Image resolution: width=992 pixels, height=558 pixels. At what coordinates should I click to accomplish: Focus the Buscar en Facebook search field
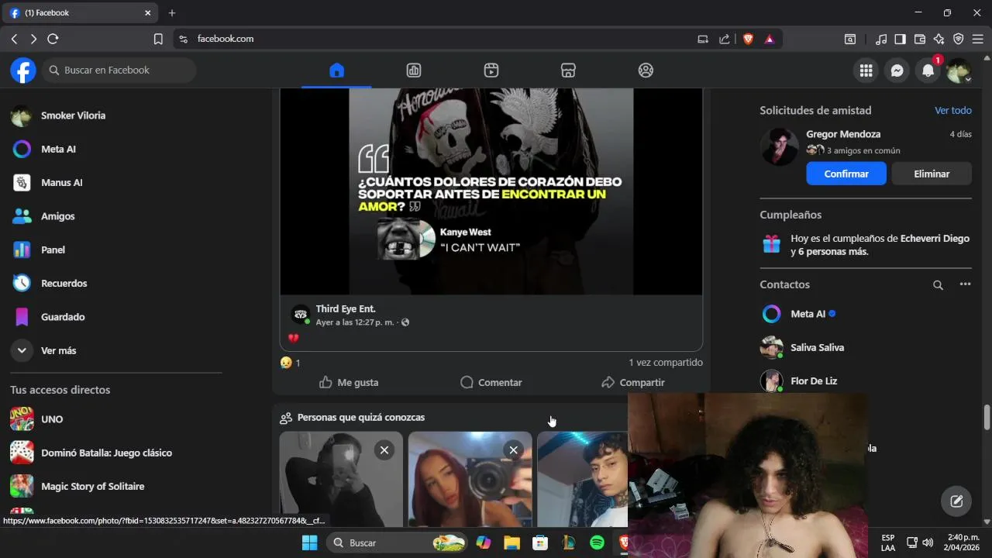[x=119, y=70]
